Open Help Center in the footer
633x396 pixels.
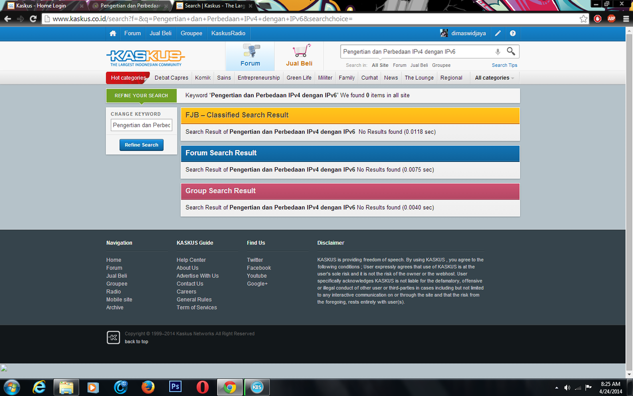[191, 260]
